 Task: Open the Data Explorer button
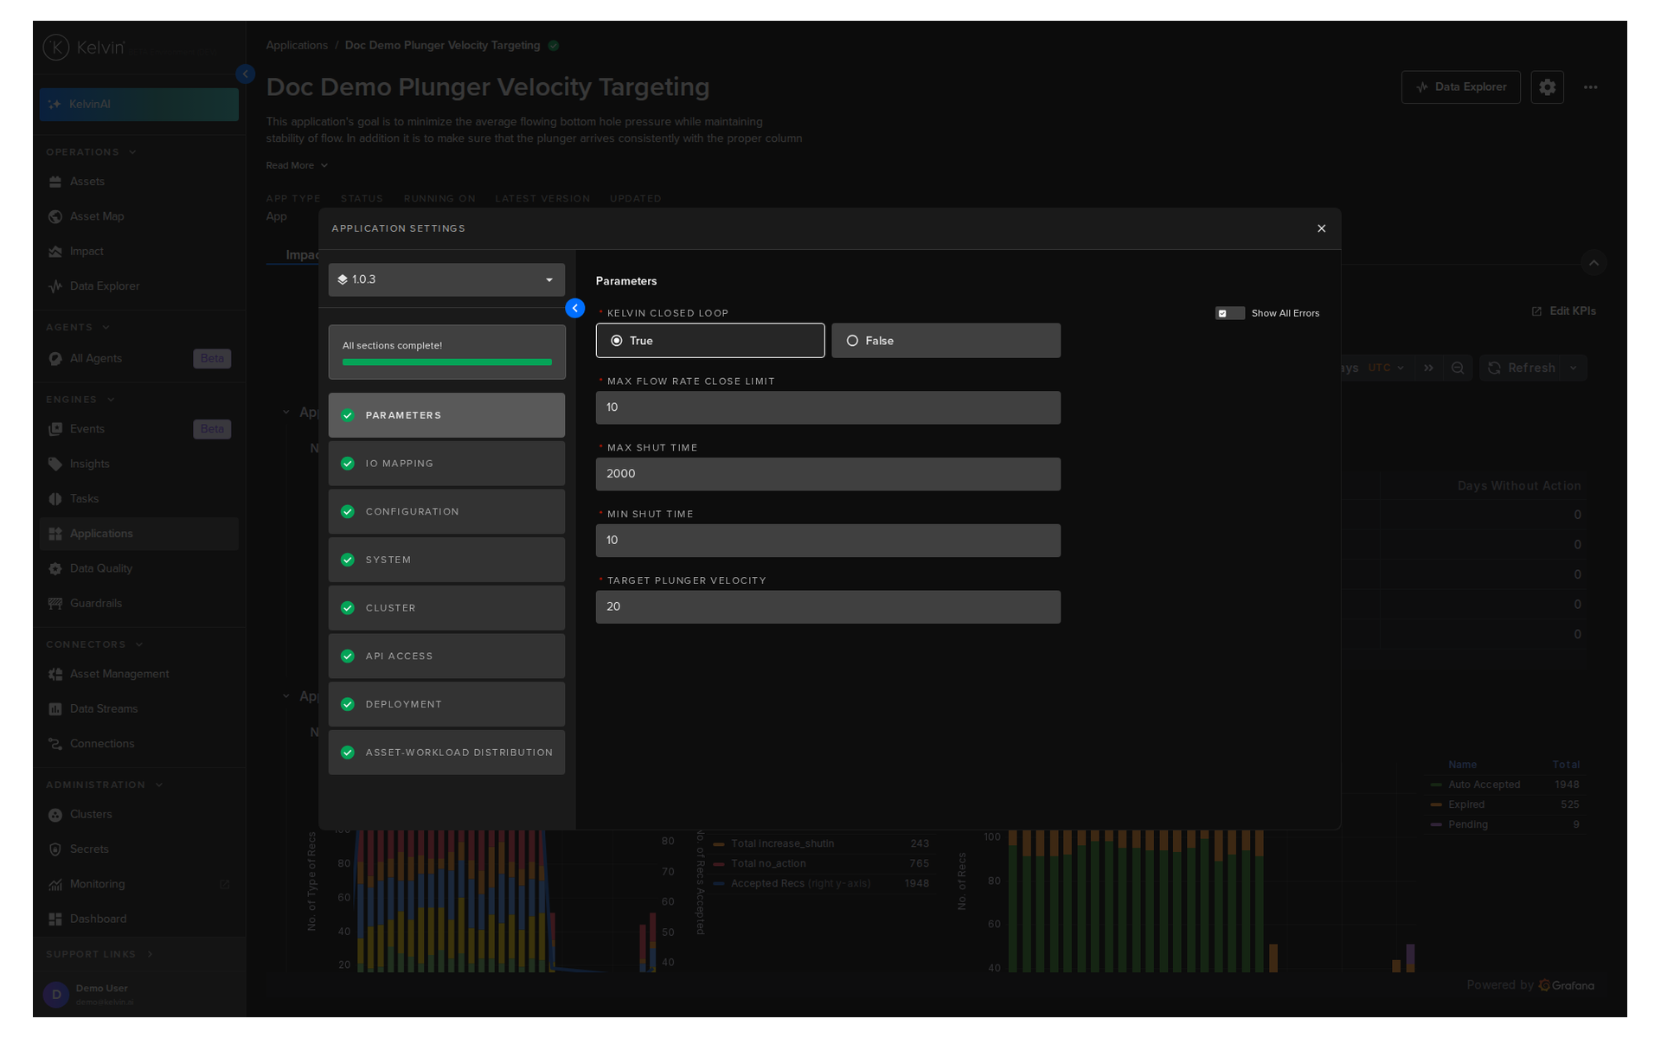(x=1460, y=87)
